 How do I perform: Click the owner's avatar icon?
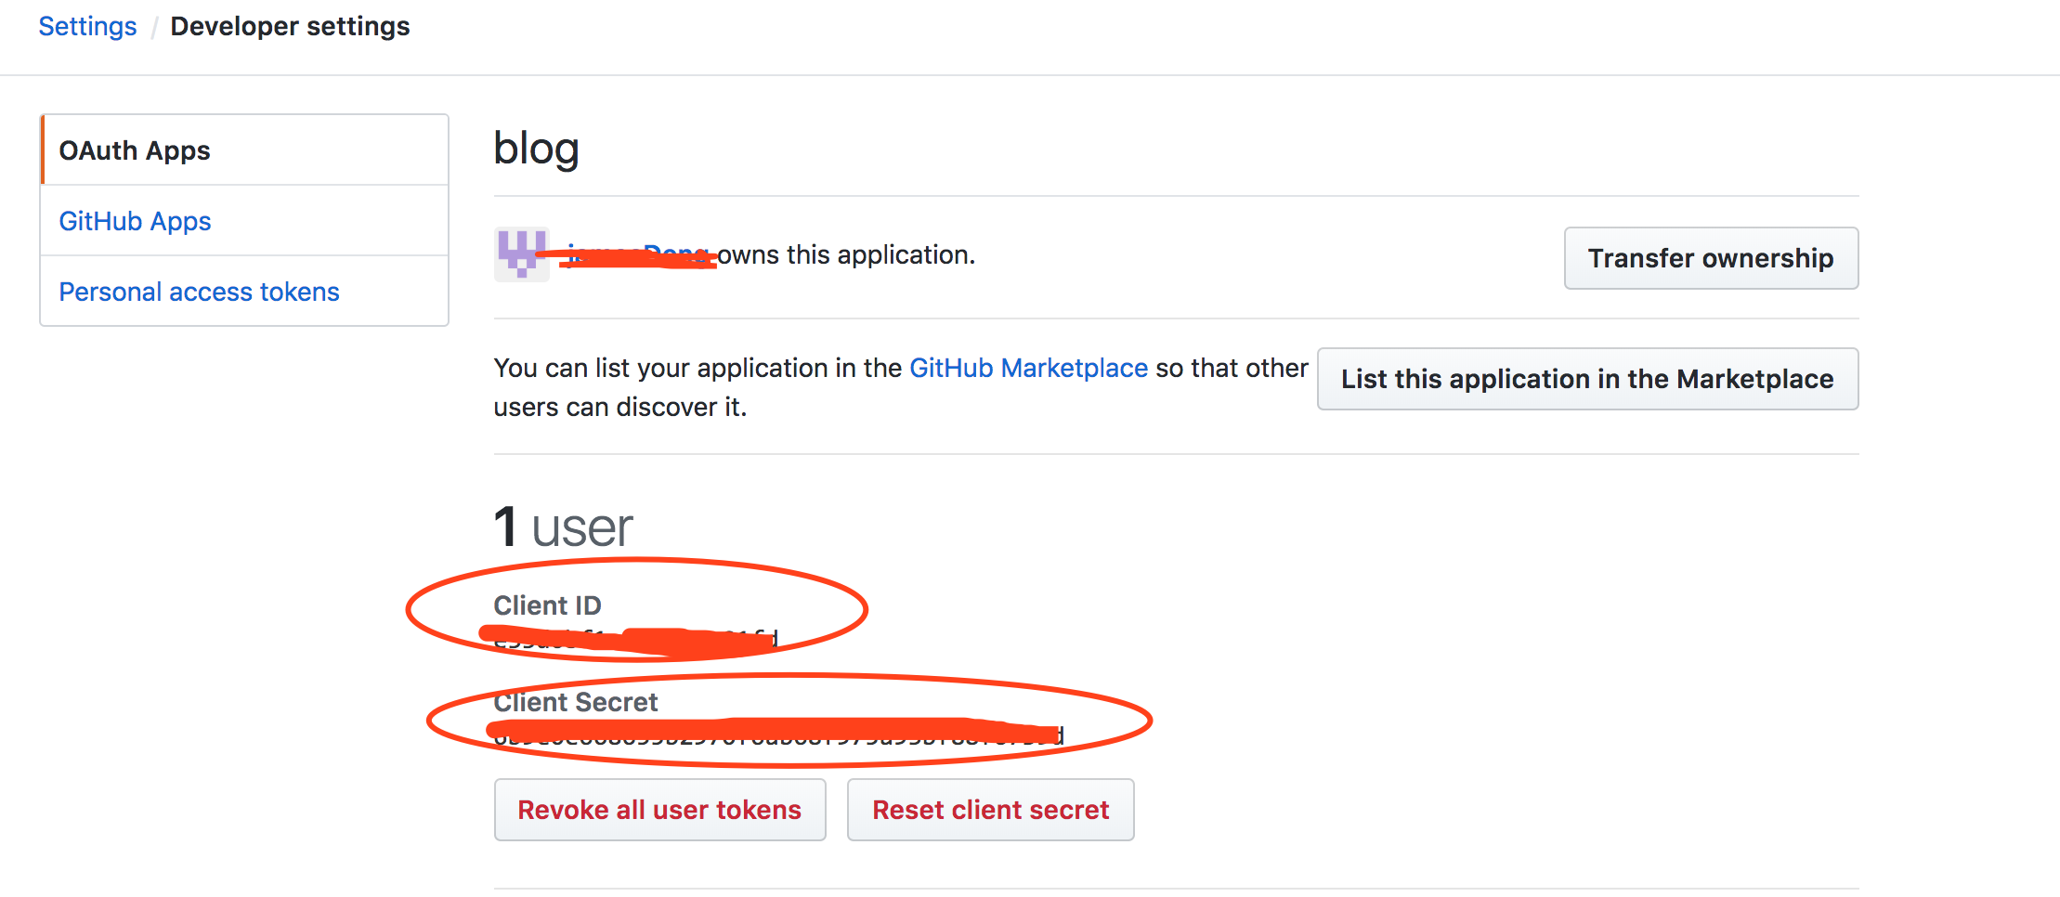(x=522, y=254)
